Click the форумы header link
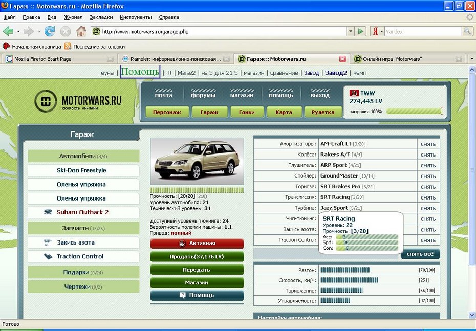The image size is (476, 331). pos(203,95)
